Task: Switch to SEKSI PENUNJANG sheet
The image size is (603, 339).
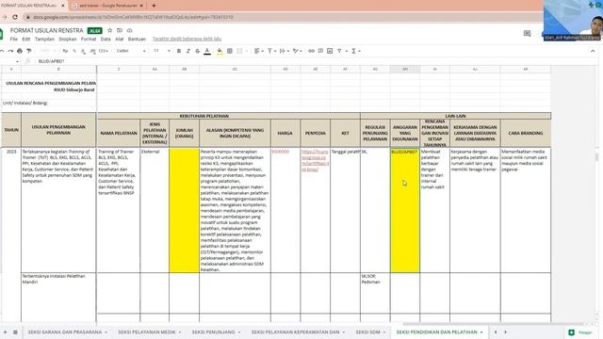Action: click(214, 332)
